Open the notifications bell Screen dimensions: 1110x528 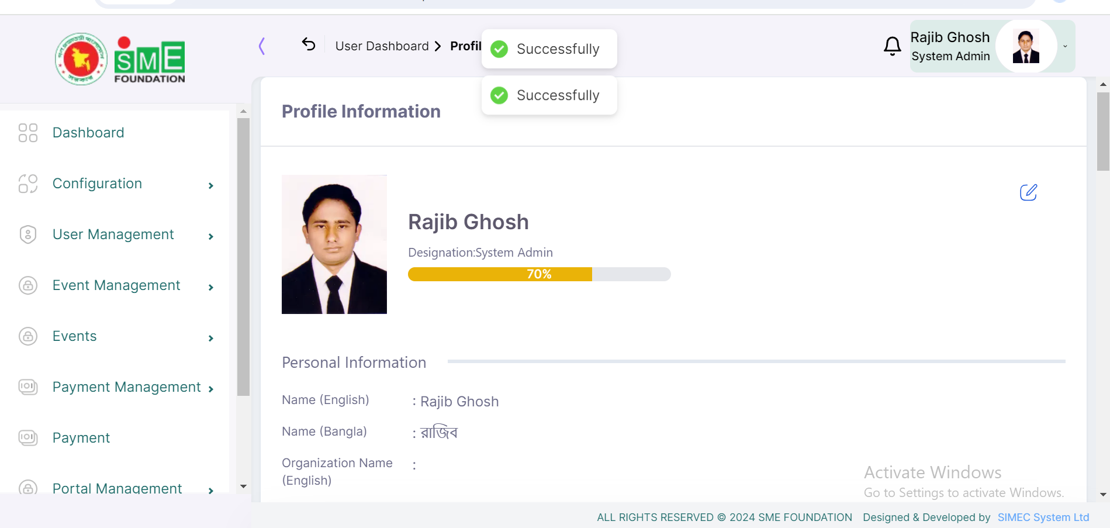tap(892, 46)
